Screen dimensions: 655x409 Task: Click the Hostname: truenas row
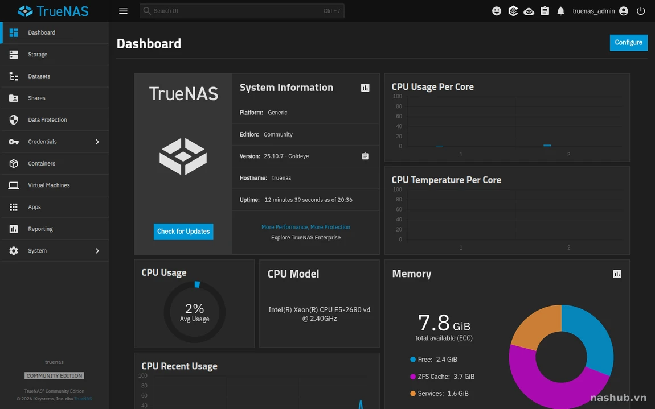click(x=306, y=178)
